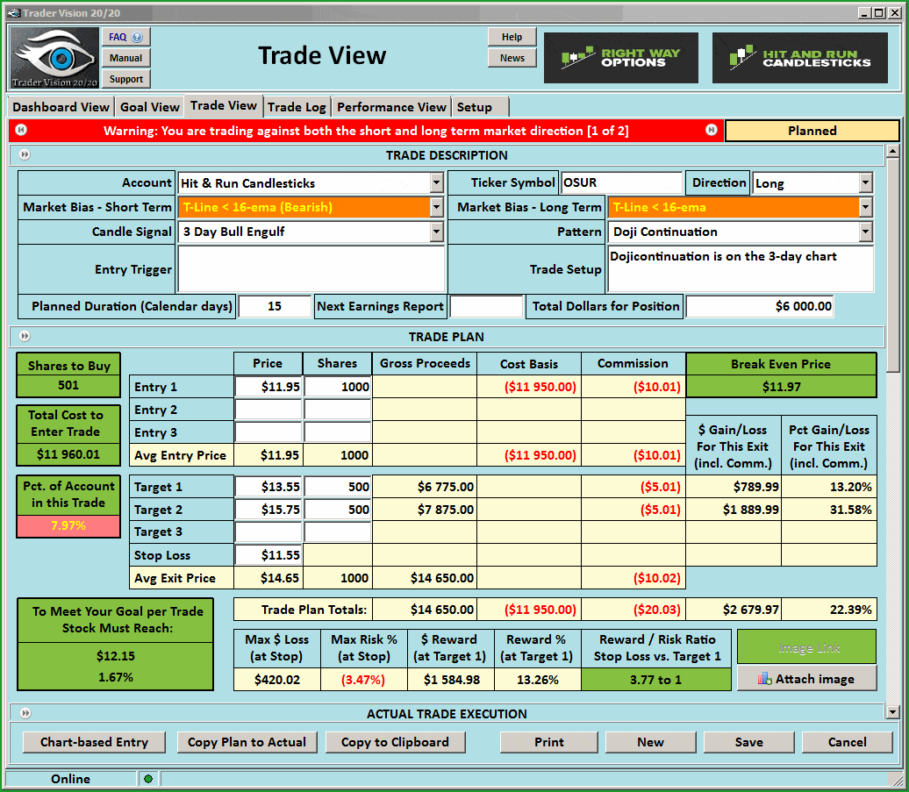Click the Target 3 price field
Screen dimensions: 909x792
[x=268, y=532]
